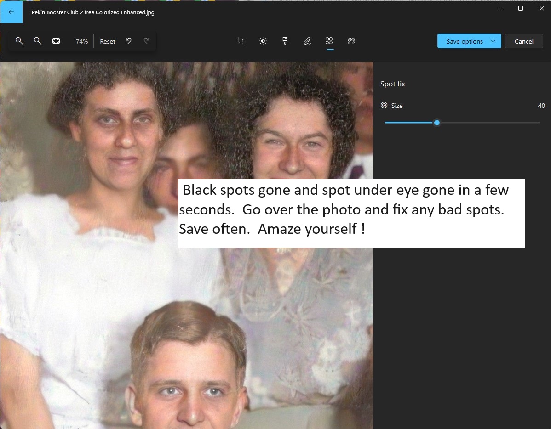Open the brightness Adjustment tool
The width and height of the screenshot is (551, 429).
click(x=263, y=41)
